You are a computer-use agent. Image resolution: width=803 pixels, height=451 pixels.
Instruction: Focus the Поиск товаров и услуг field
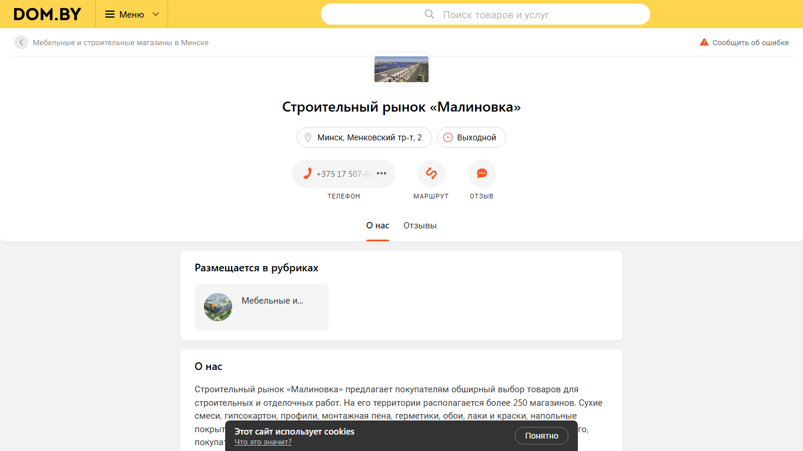click(x=485, y=14)
